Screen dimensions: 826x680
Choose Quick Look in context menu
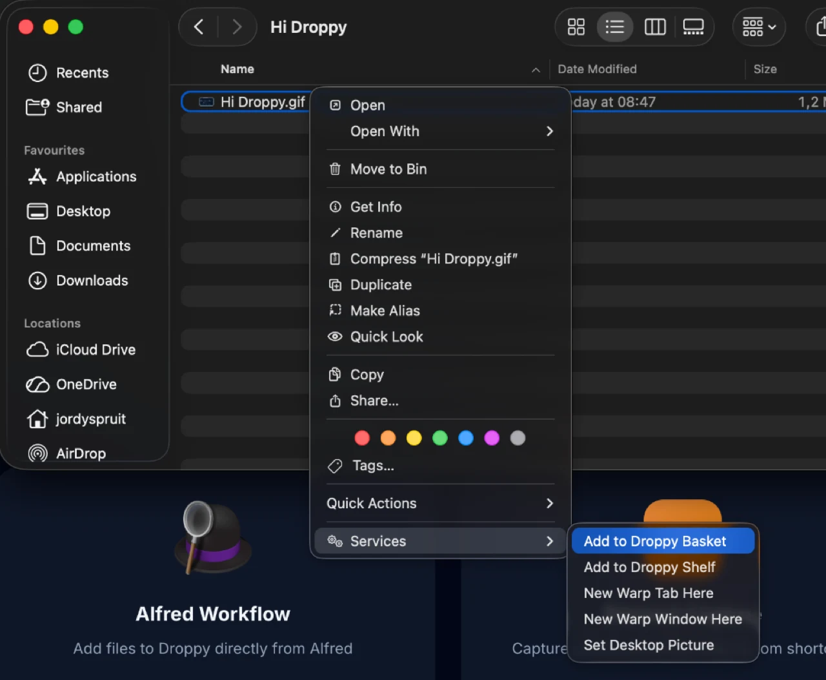[441, 336]
